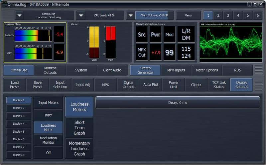Choose Input Meters display type
This screenshot has height=165, width=266.
48,103
